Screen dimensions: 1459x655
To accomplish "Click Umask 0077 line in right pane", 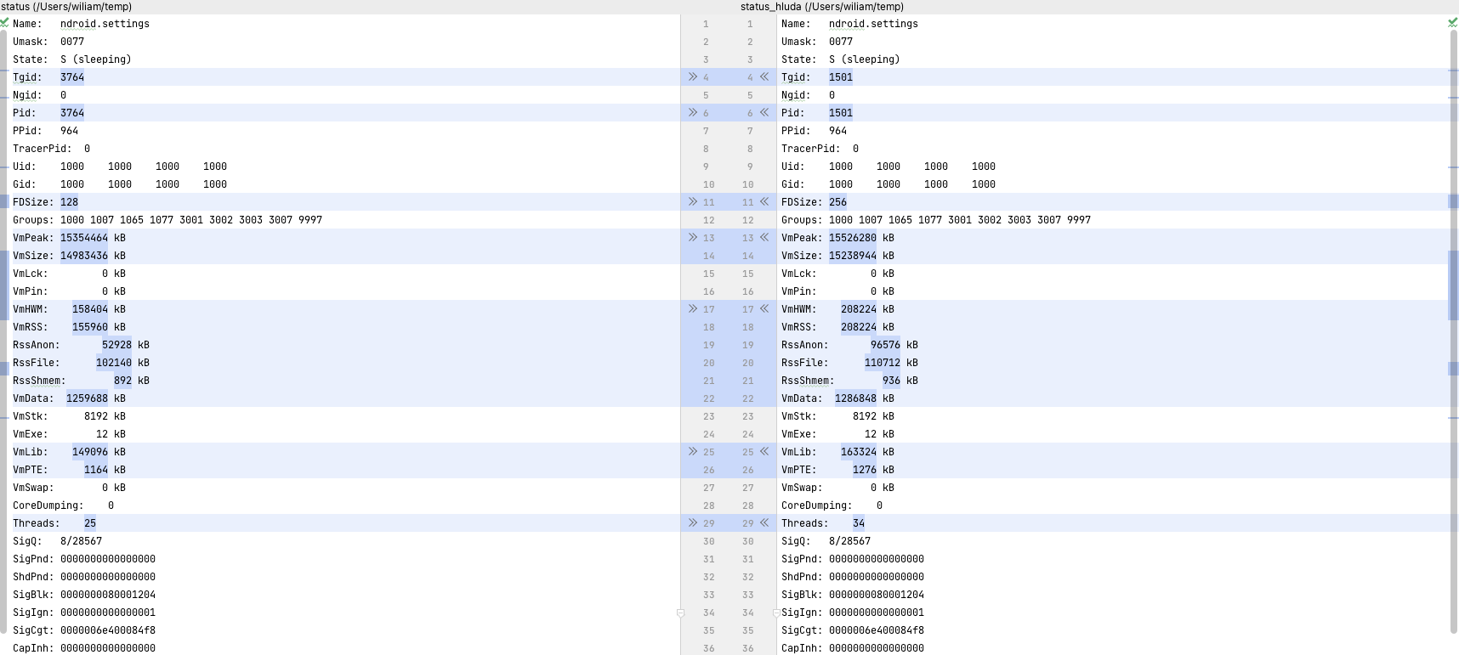I will point(817,42).
